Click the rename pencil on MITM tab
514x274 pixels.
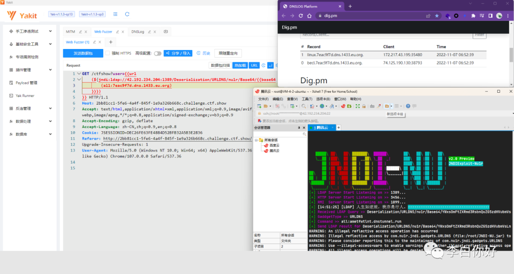coord(80,32)
